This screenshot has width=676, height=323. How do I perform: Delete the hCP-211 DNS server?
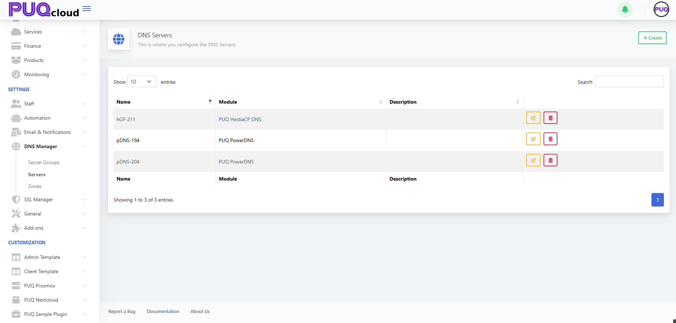pos(550,118)
